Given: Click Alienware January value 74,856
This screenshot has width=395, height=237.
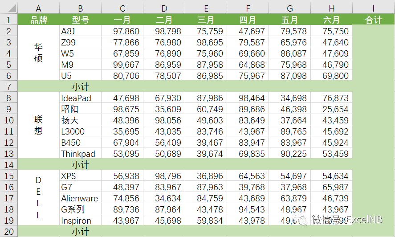Looking at the screenshot, I should [122, 198].
